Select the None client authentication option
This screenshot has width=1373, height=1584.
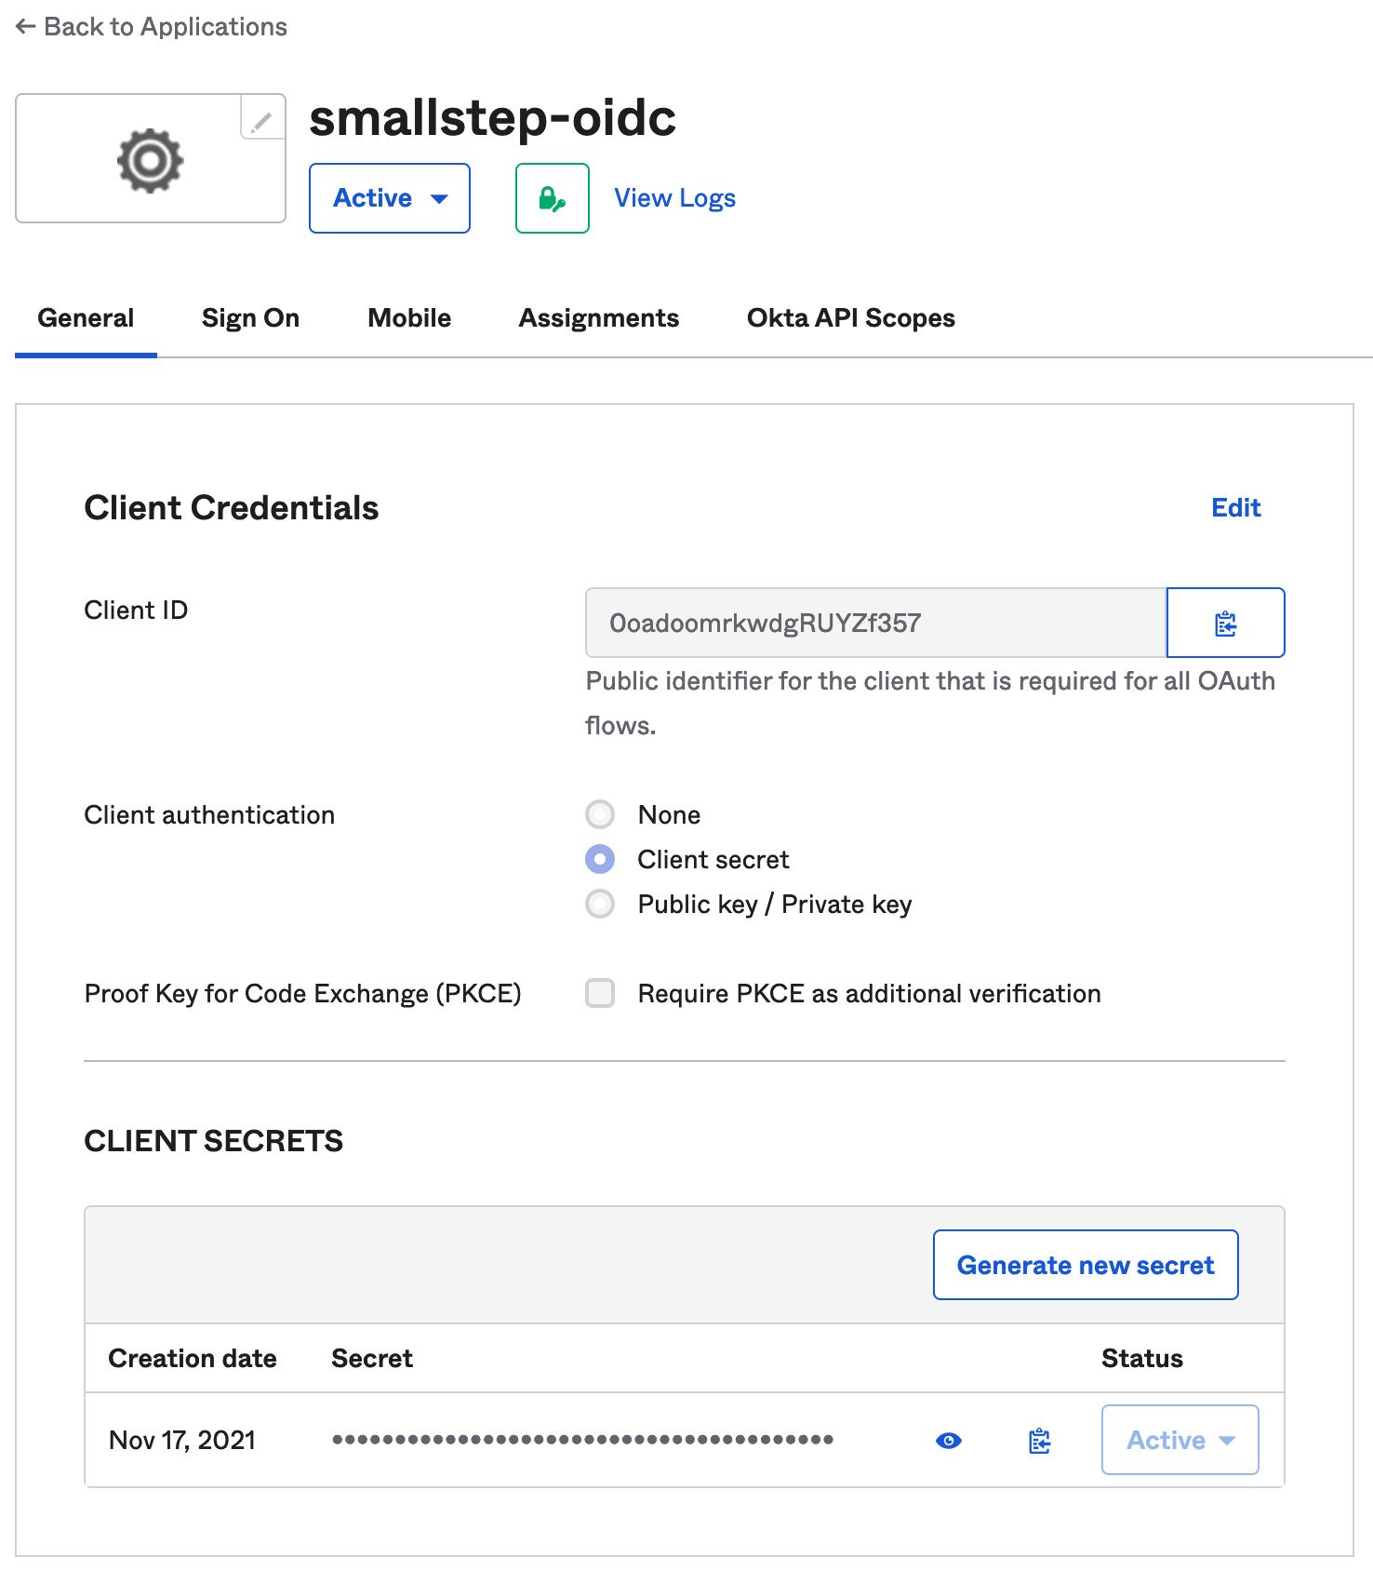[x=600, y=815]
